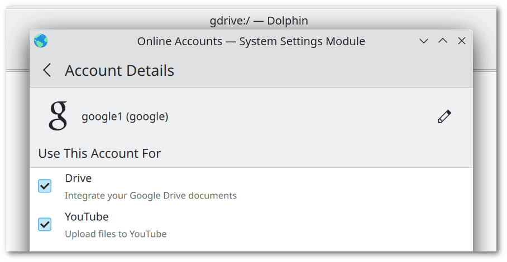The height and width of the screenshot is (262, 507).
Task: Uncheck the YouTube service checkbox
Action: click(x=45, y=224)
